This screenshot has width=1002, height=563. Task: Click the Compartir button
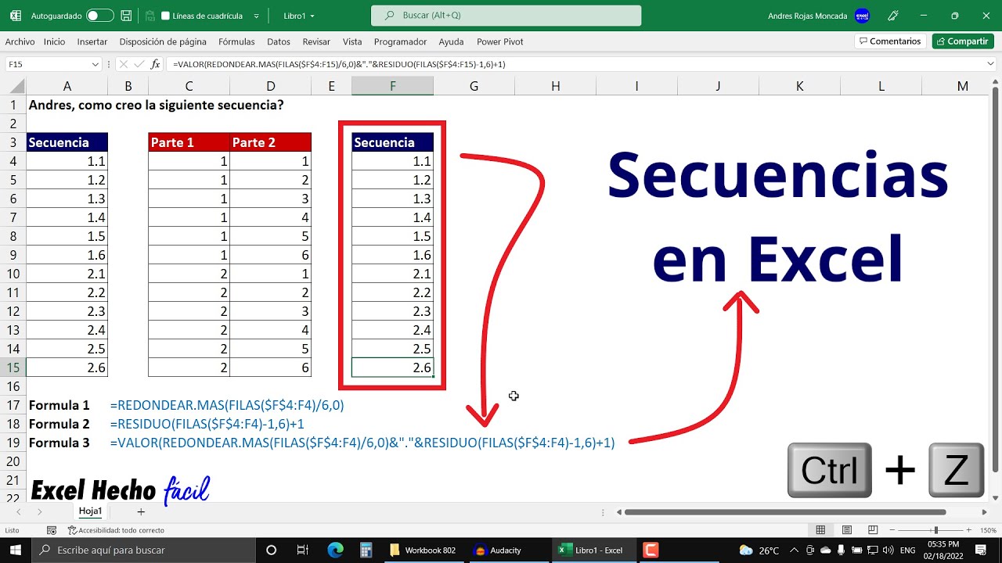pyautogui.click(x=963, y=41)
